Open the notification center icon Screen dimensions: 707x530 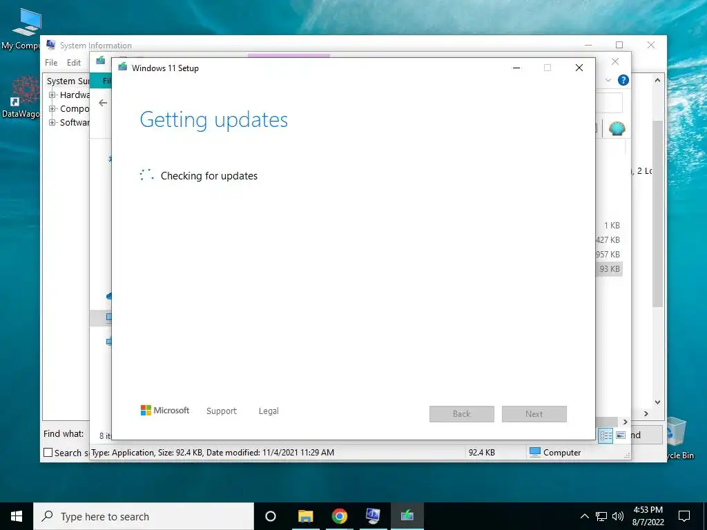pyautogui.click(x=684, y=516)
